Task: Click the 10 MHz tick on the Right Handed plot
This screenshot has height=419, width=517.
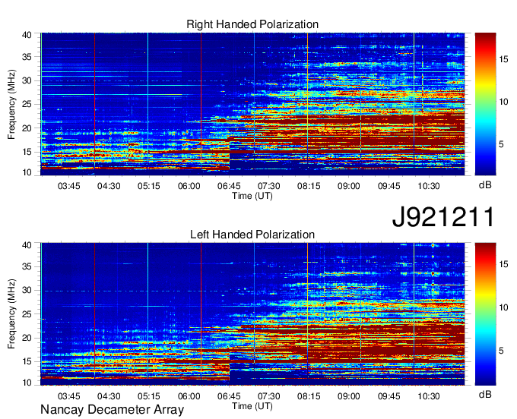Action: coord(27,172)
